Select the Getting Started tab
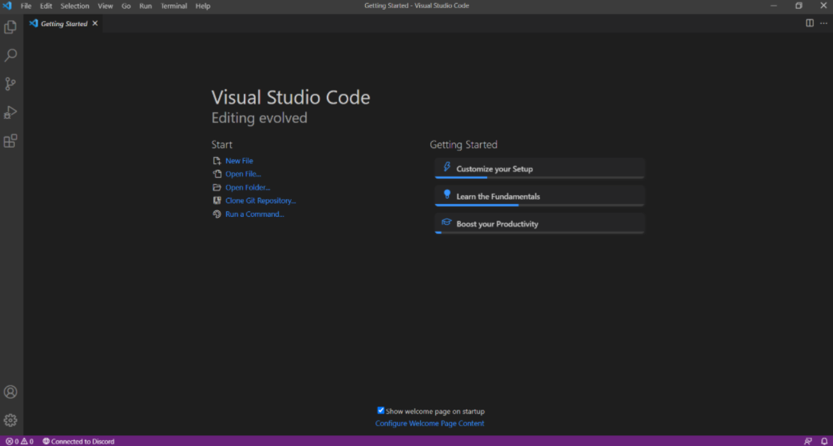The width and height of the screenshot is (833, 446). (x=64, y=24)
